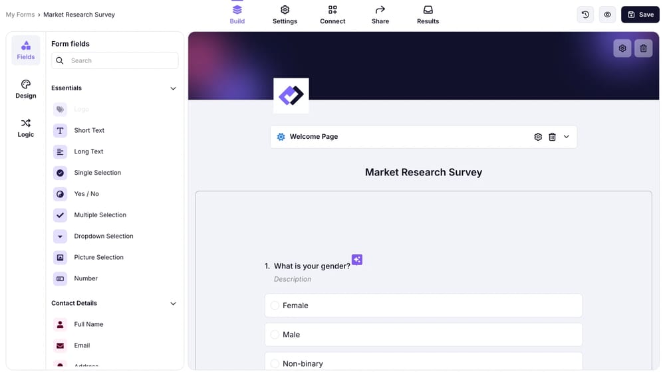The height and width of the screenshot is (376, 665).
Task: Select the Male radio option
Action: point(275,335)
